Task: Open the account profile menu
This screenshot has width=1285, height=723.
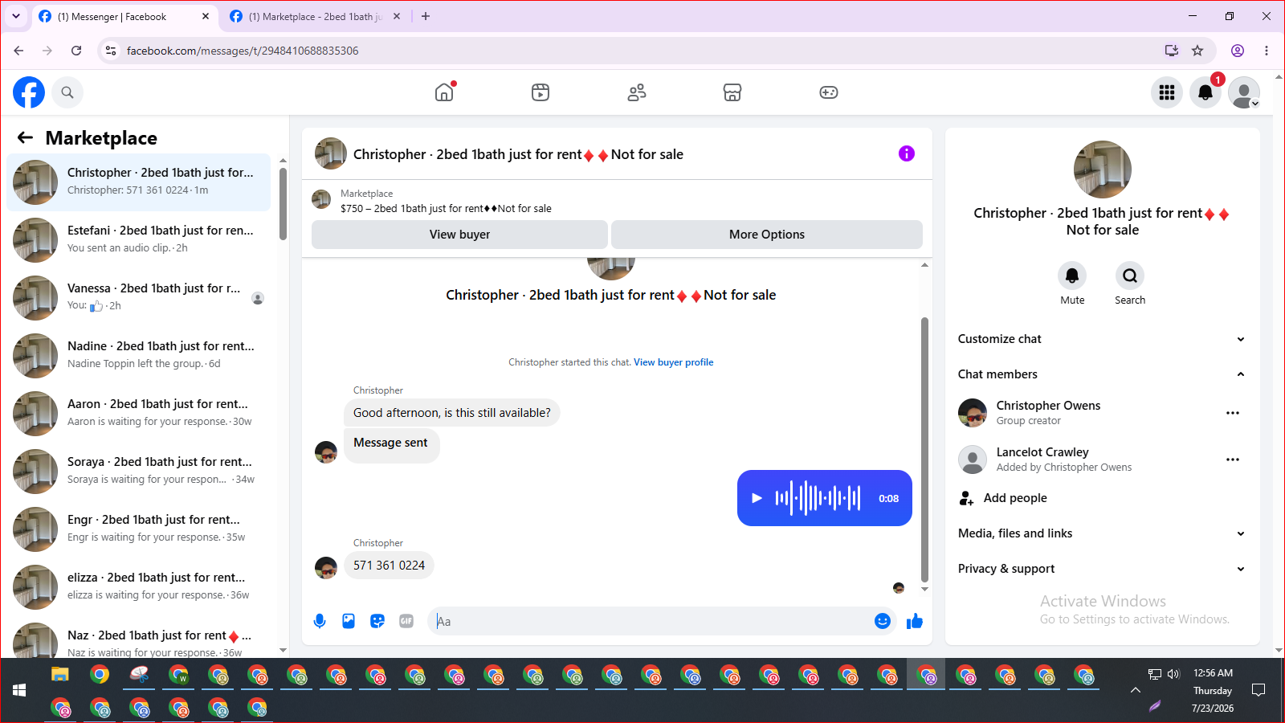Action: (x=1244, y=92)
